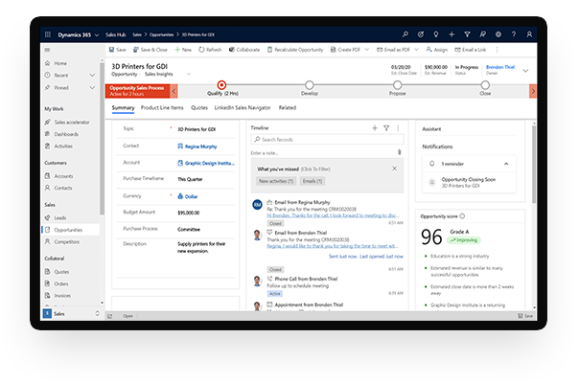Click the plus quick create icon
This screenshot has width=579, height=383.
tap(452, 34)
